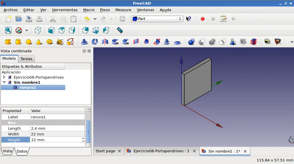Click the property panel scroll down arrow
The width and height of the screenshot is (294, 164).
[x=88, y=145]
